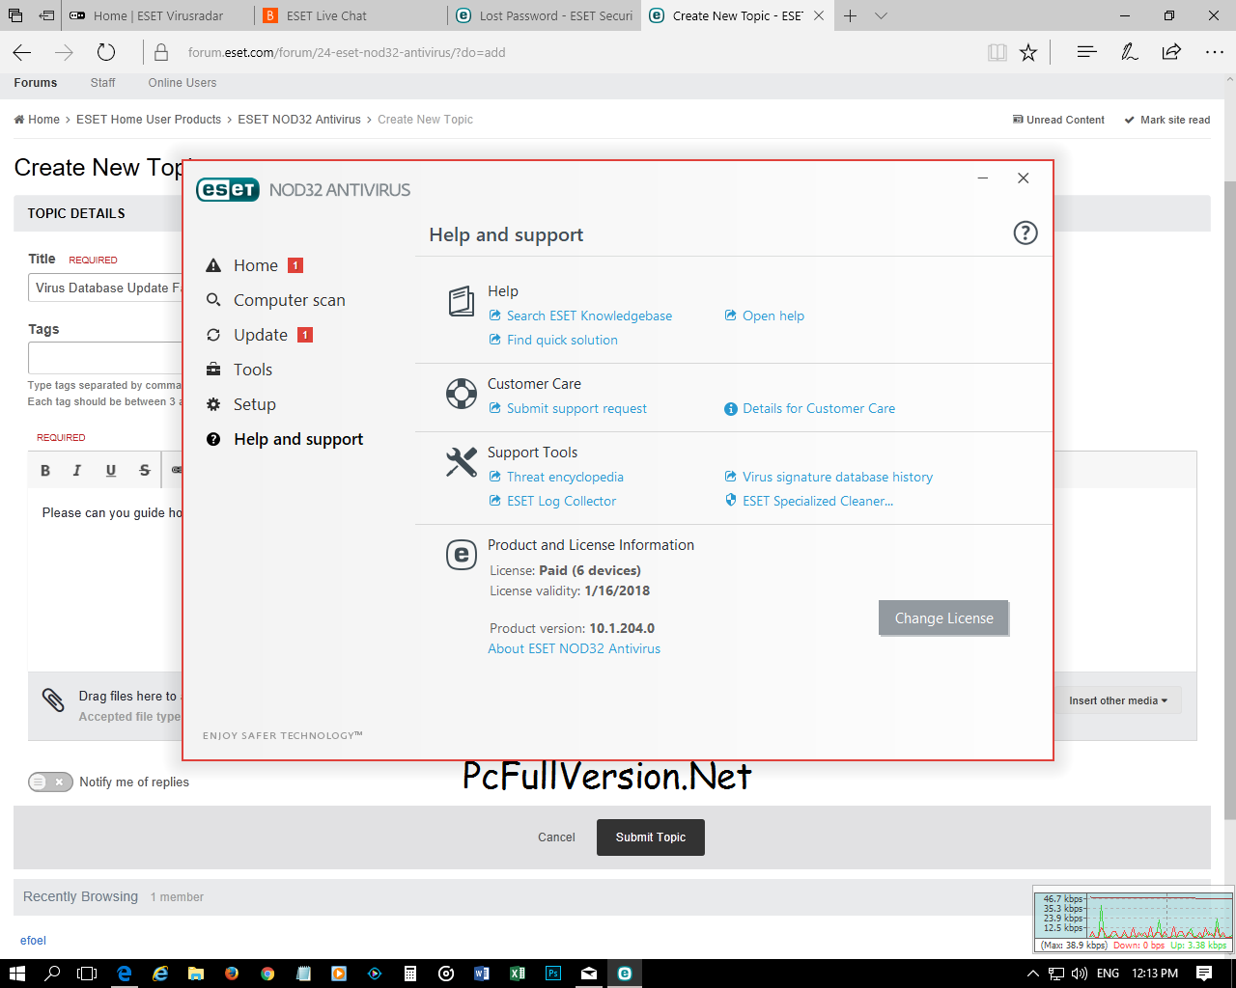The image size is (1236, 988).
Task: Open the tab preview dropdown chevron
Action: click(881, 15)
